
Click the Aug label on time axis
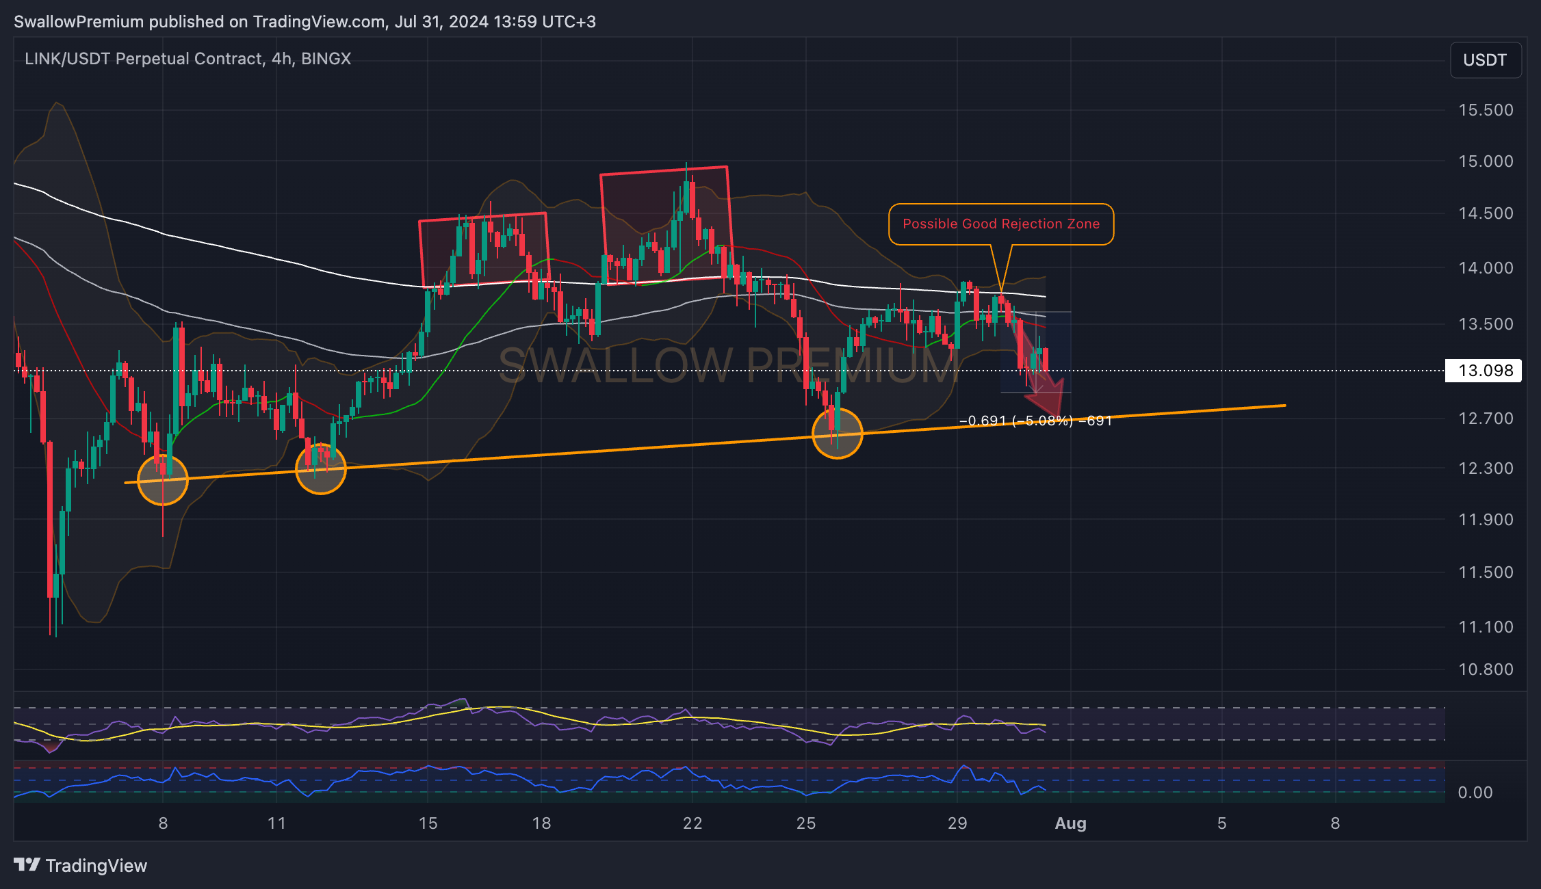click(1070, 823)
